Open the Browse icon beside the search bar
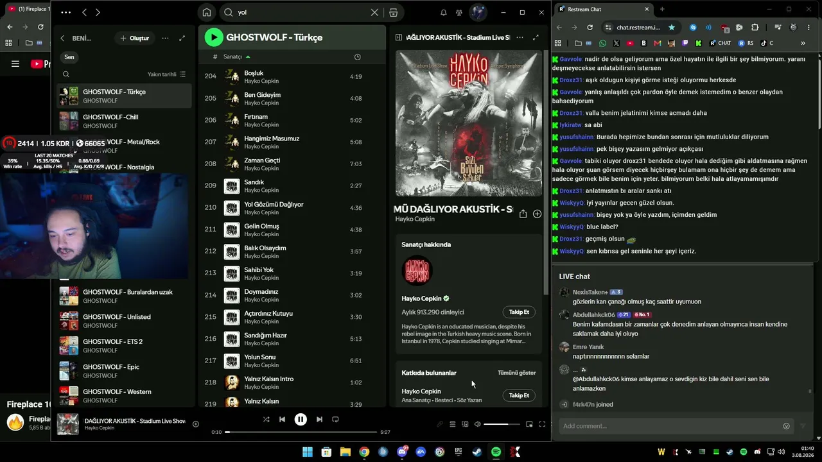Viewport: 822px width, 462px height. pyautogui.click(x=394, y=12)
